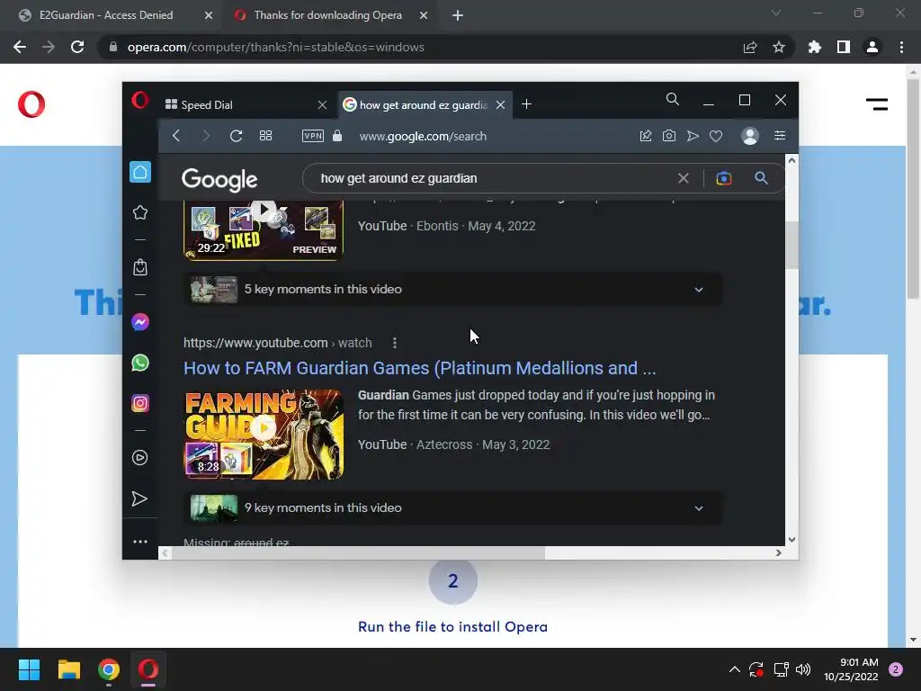Screen dimensions: 921x691
Task: Click the Opera logo on opera.com page
Action: coord(31,104)
